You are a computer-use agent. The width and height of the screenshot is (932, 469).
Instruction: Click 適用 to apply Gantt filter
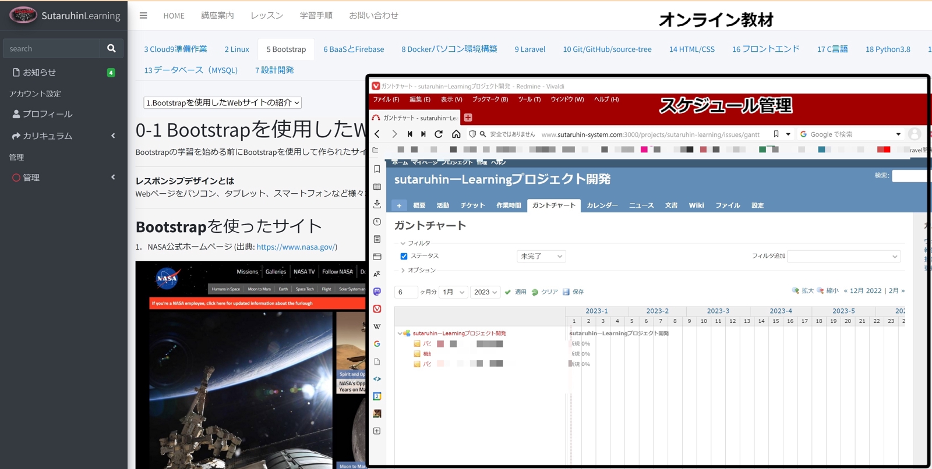coord(516,292)
